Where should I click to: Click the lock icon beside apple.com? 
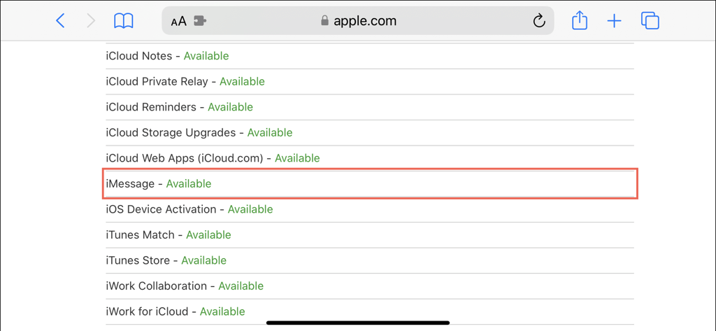(x=324, y=20)
